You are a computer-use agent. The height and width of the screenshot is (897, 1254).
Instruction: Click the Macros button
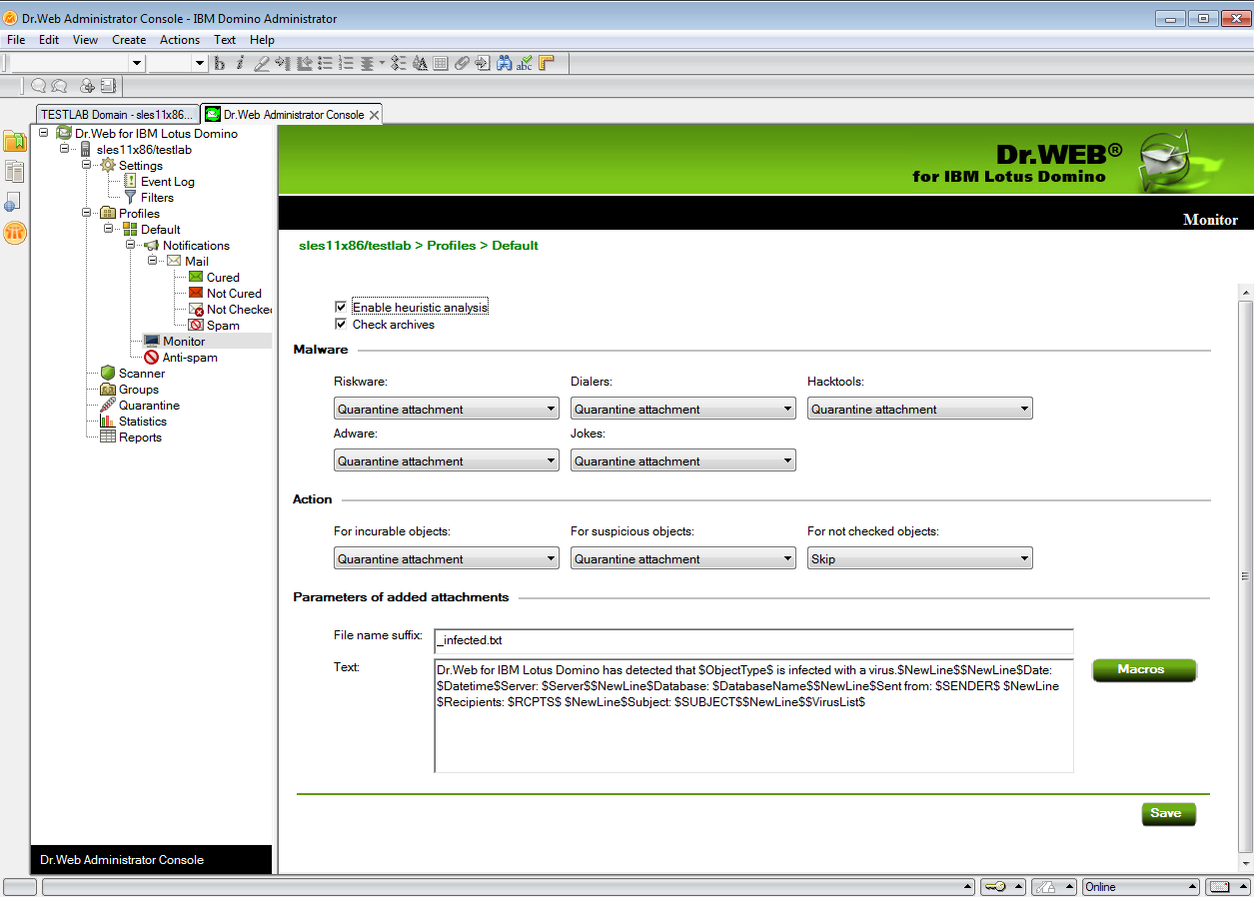(1144, 669)
